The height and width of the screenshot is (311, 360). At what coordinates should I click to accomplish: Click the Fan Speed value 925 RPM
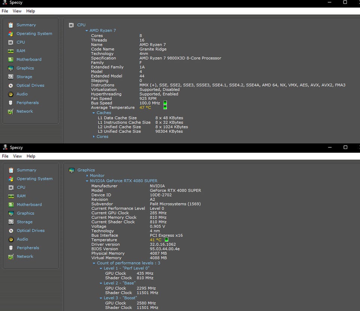tap(148, 98)
